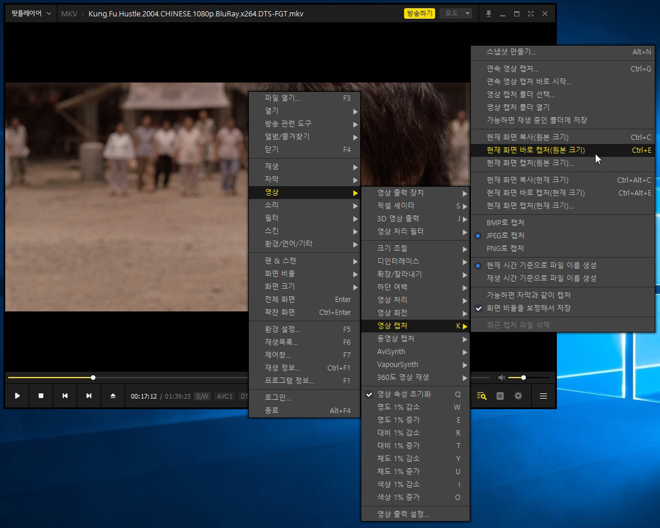Click the yellow 방송하기 button
The width and height of the screenshot is (660, 528).
(x=420, y=13)
